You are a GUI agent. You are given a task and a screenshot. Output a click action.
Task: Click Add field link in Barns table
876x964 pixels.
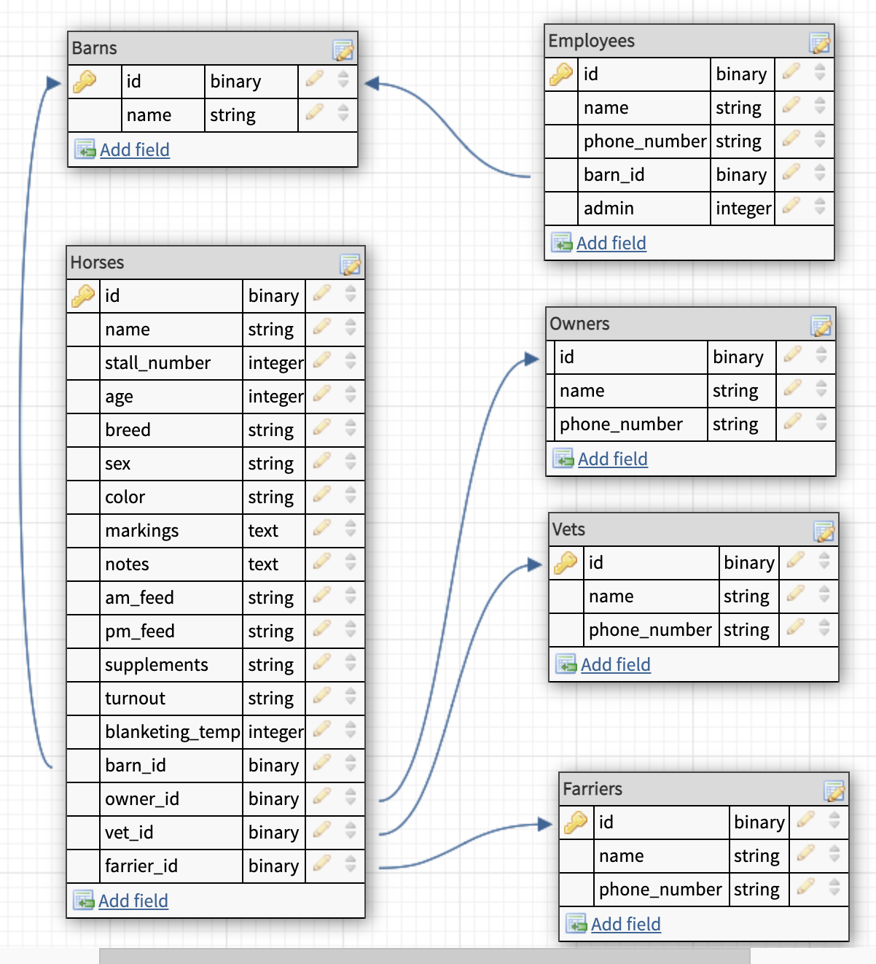(x=135, y=149)
